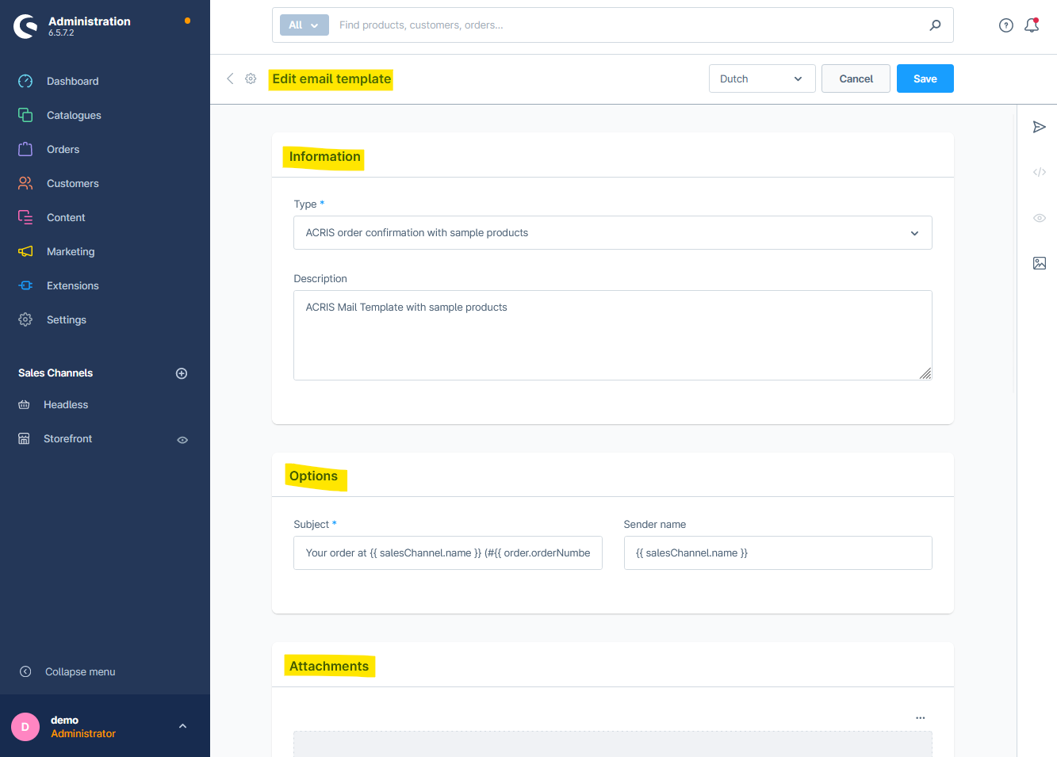
Task: Click in the Description text area
Action: pos(613,335)
